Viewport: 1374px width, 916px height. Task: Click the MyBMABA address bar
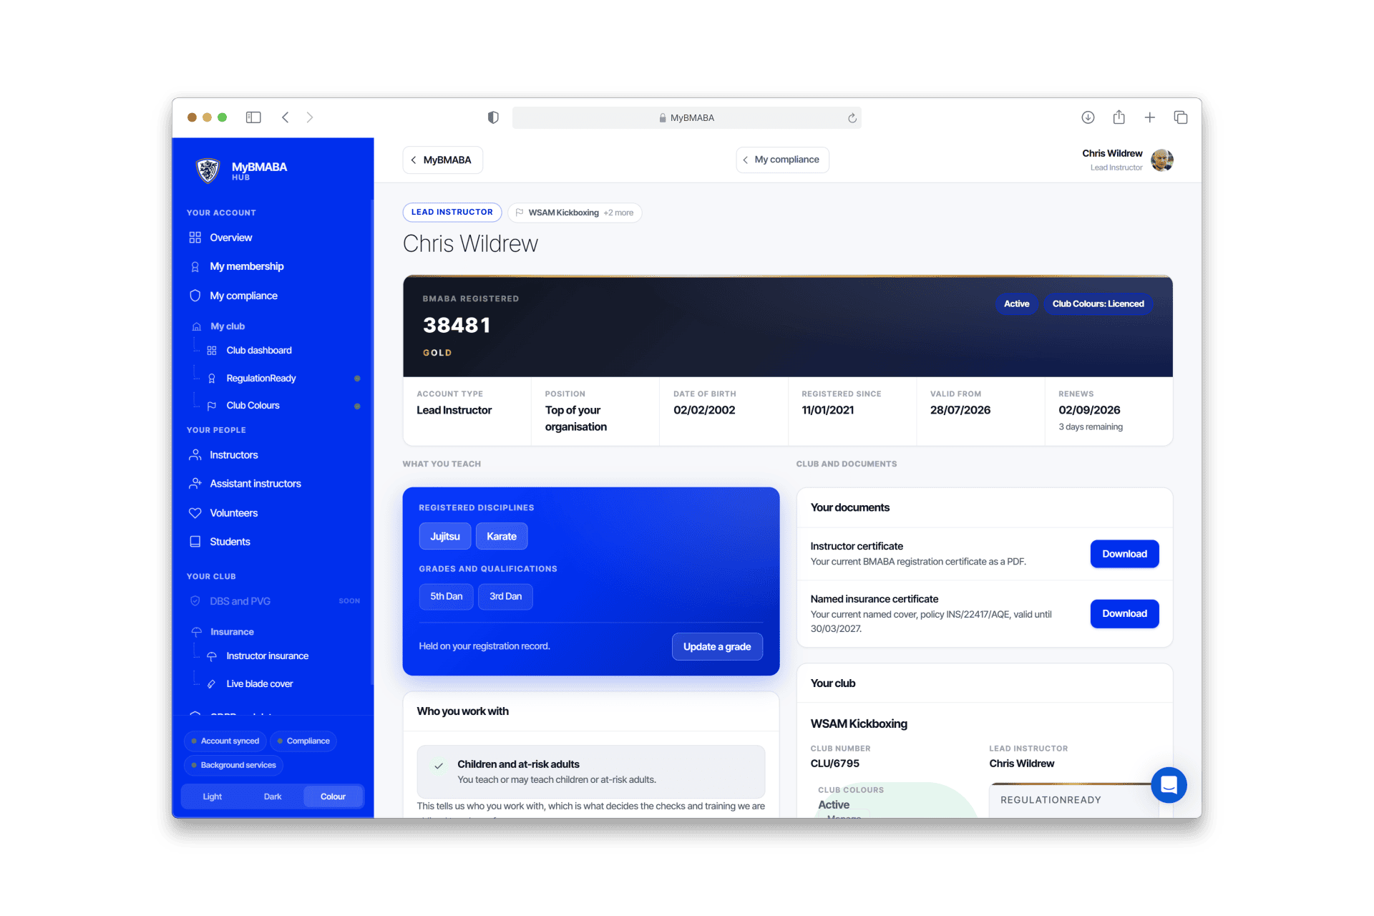686,118
